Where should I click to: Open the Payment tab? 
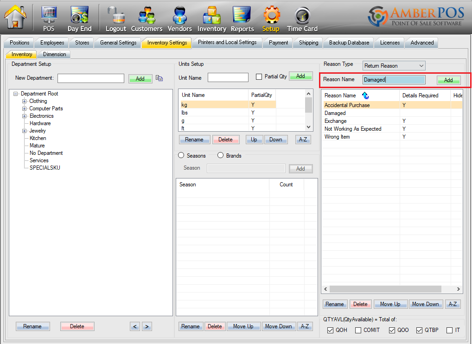(x=279, y=43)
